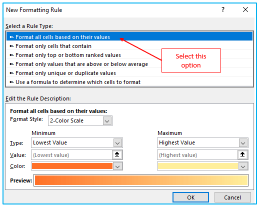Confirm the rule with OK button

pos(190,197)
